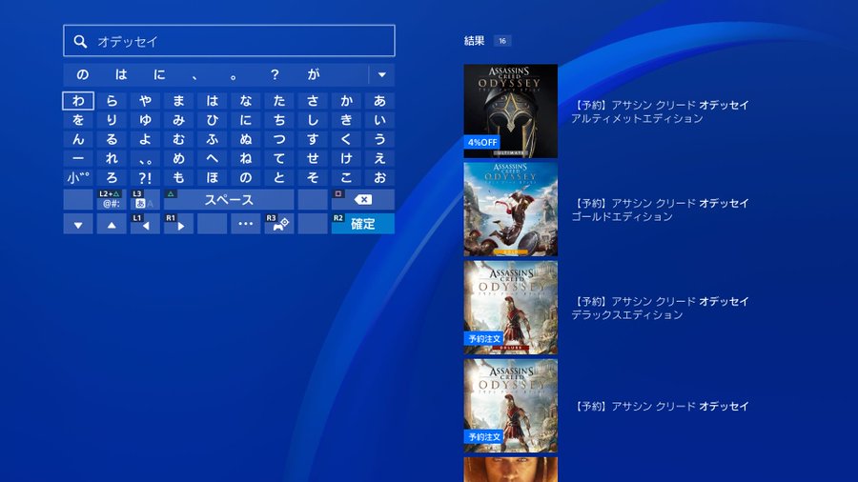Select アルティメットエディション result title
The width and height of the screenshot is (858, 482).
(637, 118)
